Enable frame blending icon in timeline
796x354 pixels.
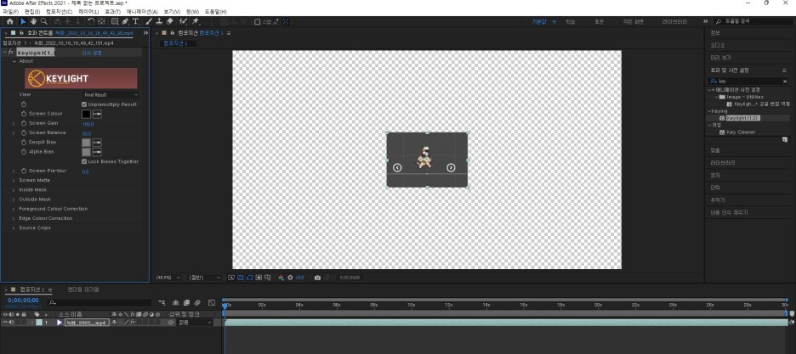(x=186, y=302)
